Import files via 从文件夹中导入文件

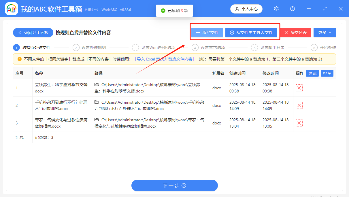coord(251,33)
